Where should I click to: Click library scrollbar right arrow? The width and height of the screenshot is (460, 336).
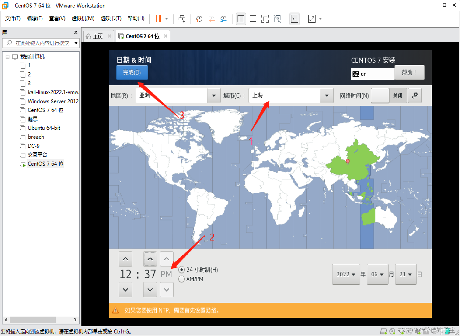(x=75, y=320)
